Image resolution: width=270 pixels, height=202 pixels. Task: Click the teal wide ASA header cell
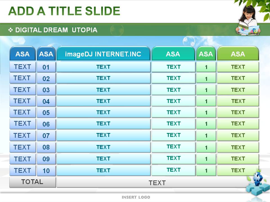[x=173, y=54]
